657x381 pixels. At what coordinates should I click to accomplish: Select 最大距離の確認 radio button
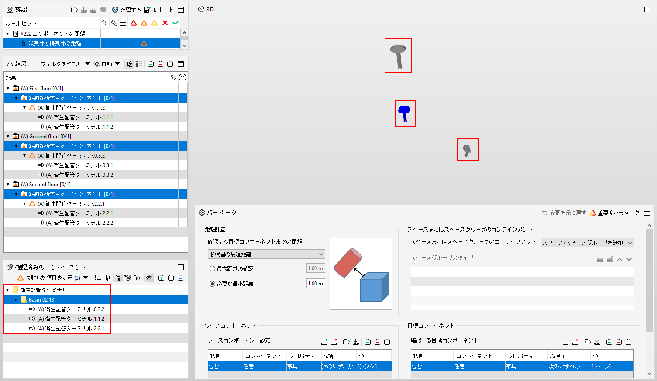(x=212, y=269)
